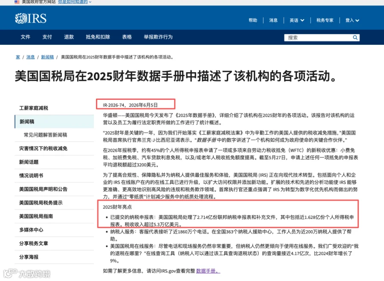Click the US flag icon
This screenshot has height=281, width=384.
click(17, 2)
